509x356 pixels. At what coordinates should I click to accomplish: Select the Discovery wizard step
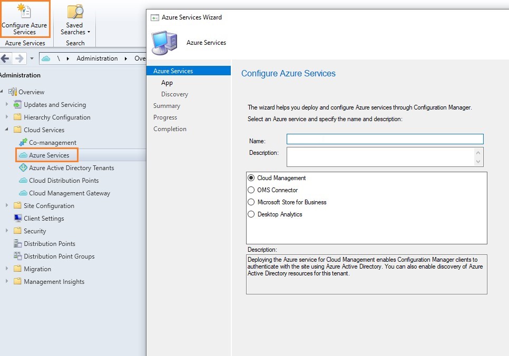click(174, 94)
